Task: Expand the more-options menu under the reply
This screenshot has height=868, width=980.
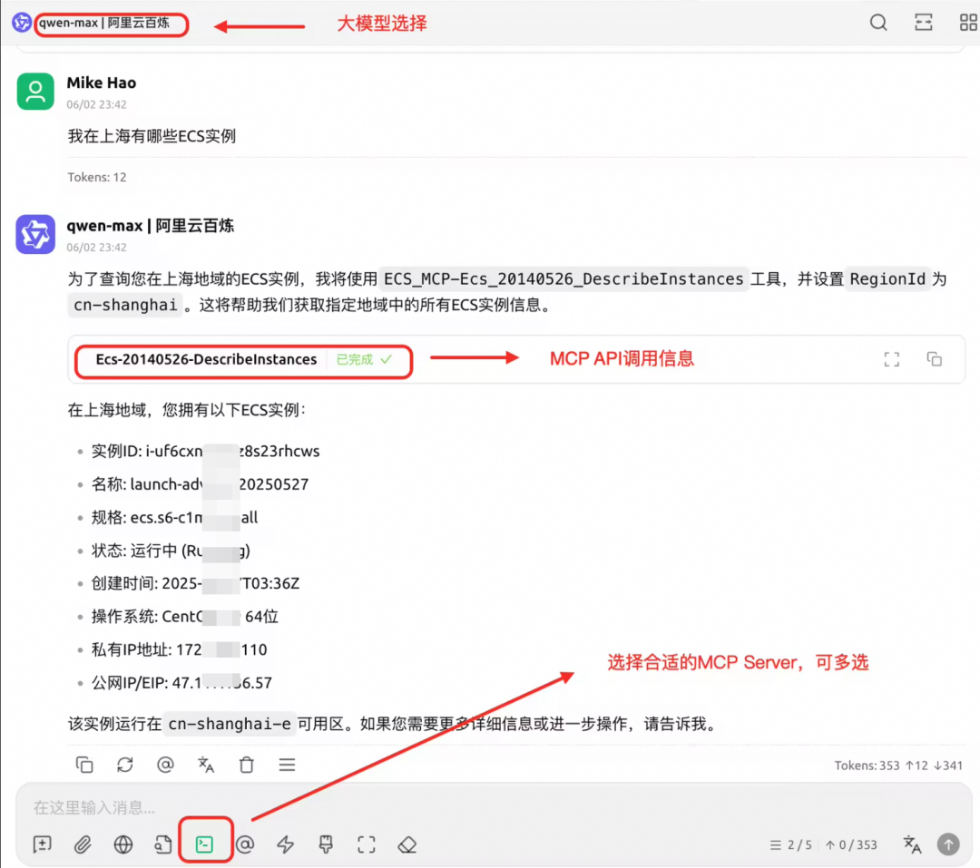Action: [287, 765]
